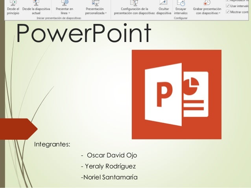Expand Presentar en línea dropdown arrow

69,13
